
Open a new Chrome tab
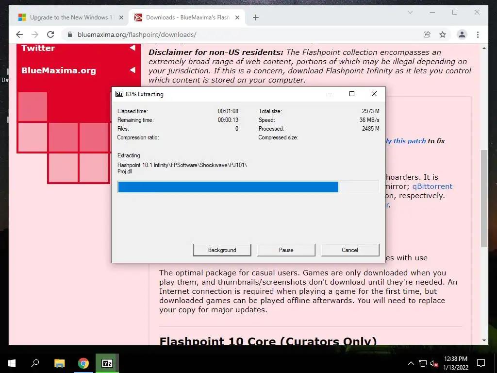point(256,17)
